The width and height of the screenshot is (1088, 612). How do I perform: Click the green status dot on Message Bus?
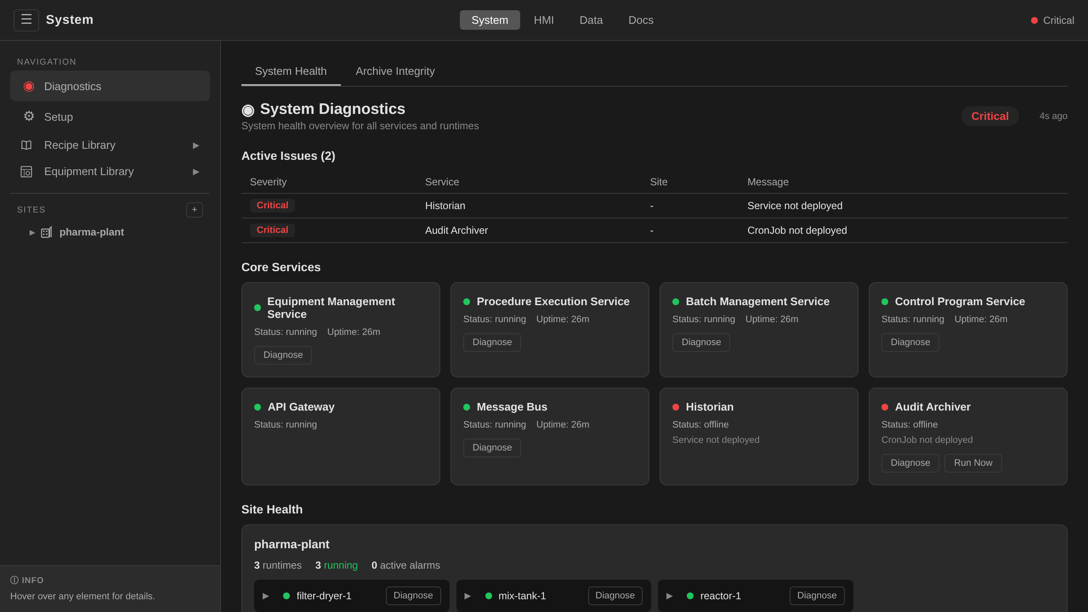(x=467, y=407)
